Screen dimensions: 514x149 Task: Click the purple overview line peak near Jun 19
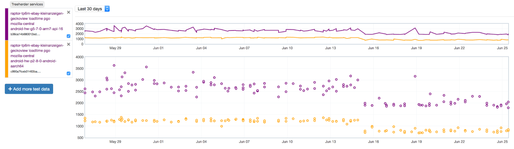[x=415, y=28]
